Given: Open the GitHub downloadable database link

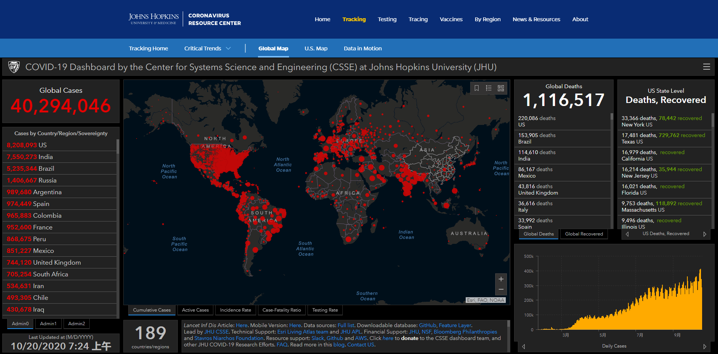Looking at the screenshot, I should pos(427,325).
